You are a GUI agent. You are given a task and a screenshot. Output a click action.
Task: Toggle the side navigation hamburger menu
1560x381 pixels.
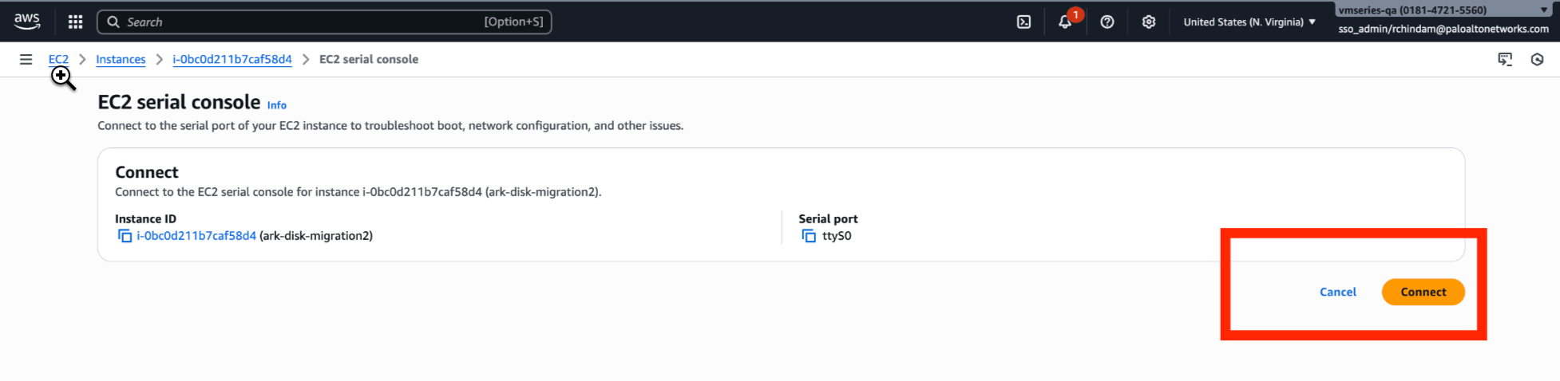(x=26, y=59)
